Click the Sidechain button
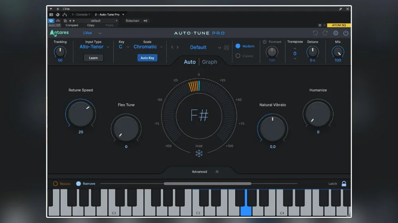 (133, 21)
